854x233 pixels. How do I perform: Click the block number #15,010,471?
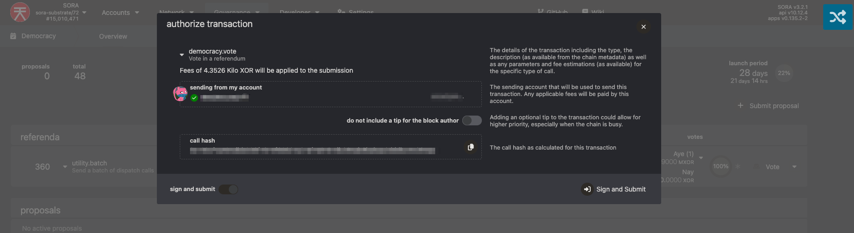coord(63,19)
